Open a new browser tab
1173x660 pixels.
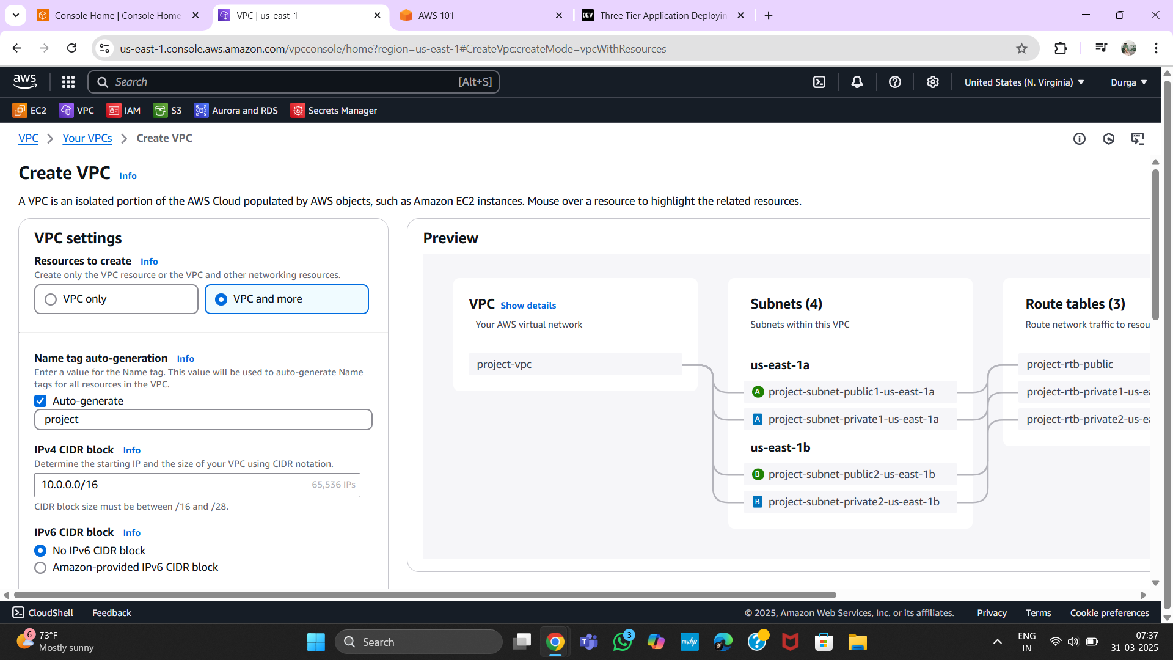pos(769,15)
